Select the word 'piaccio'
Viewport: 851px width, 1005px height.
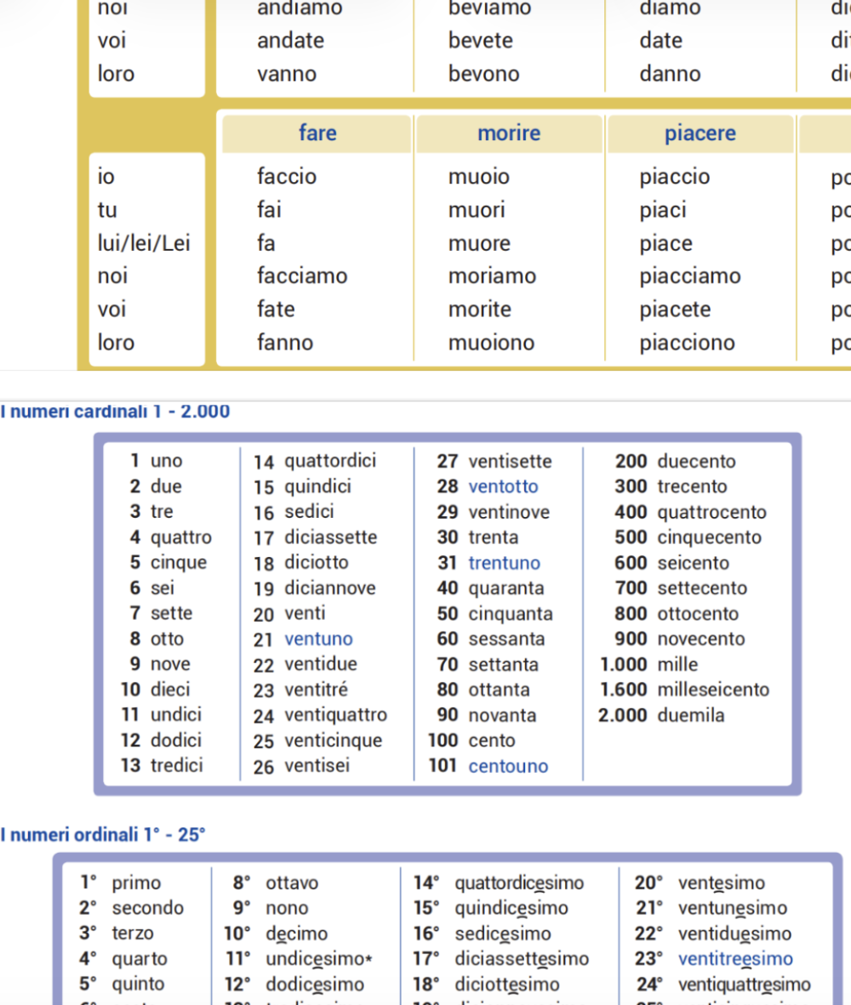point(674,177)
